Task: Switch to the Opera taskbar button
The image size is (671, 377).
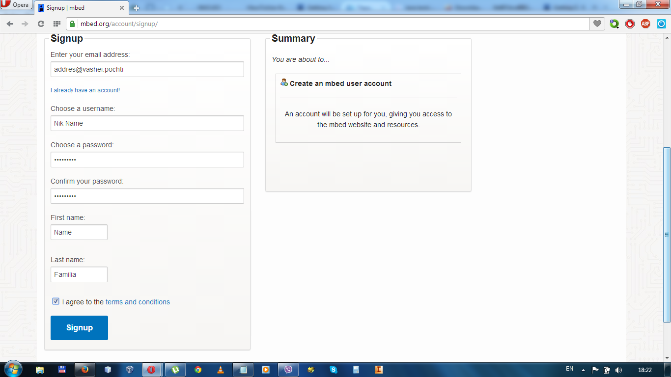Action: point(152,370)
